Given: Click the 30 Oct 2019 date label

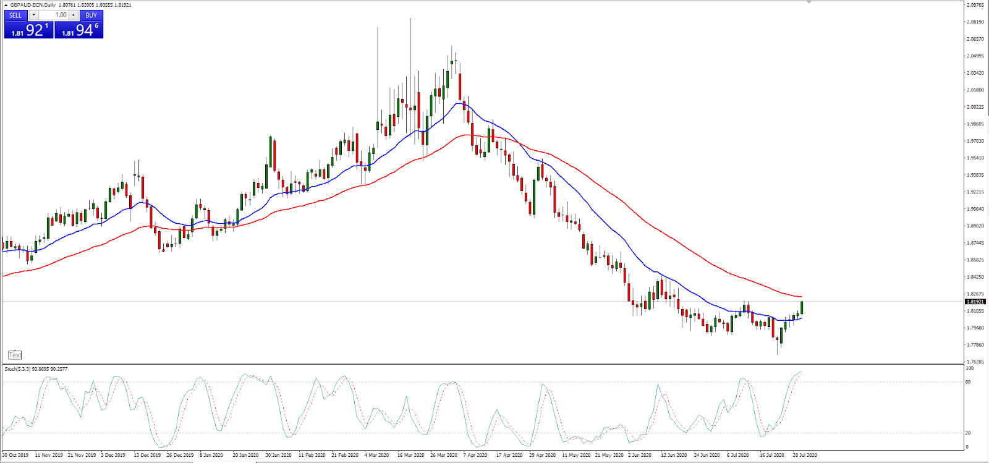Looking at the screenshot, I should point(15,455).
